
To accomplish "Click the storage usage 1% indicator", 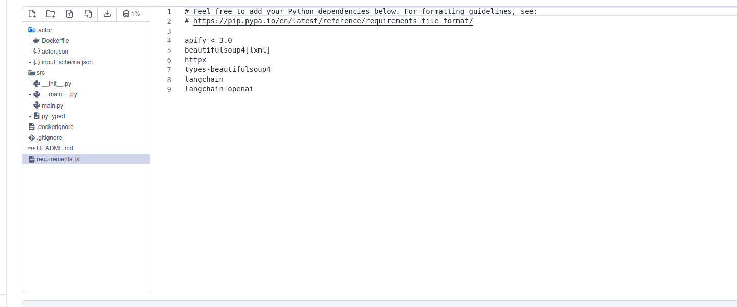I will 132,14.
